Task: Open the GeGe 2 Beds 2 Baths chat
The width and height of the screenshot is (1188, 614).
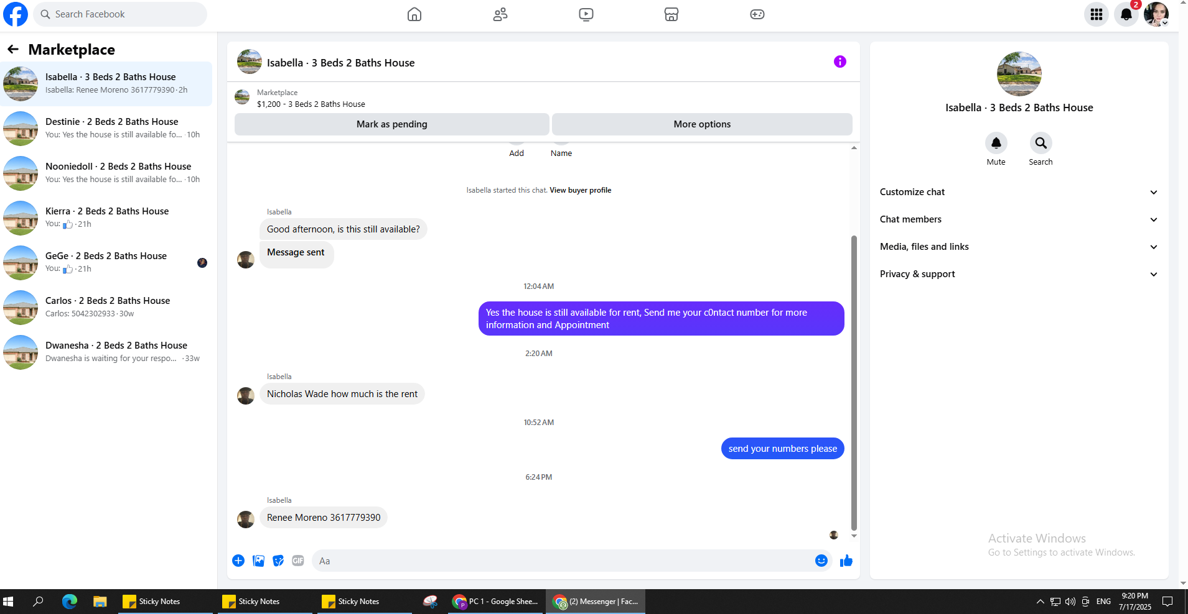Action: click(x=106, y=263)
